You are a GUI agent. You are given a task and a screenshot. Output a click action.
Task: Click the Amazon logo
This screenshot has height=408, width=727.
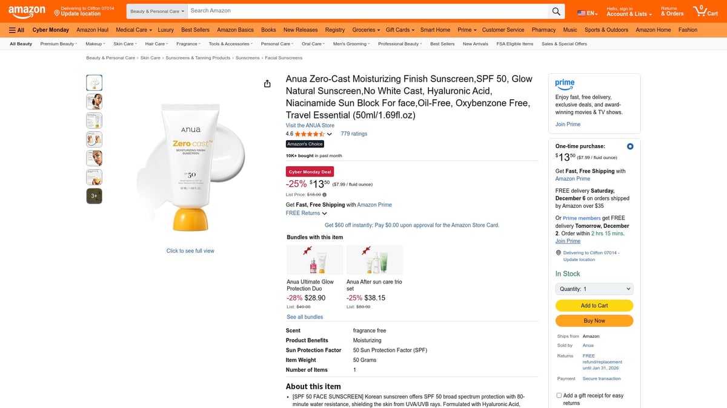pos(26,10)
